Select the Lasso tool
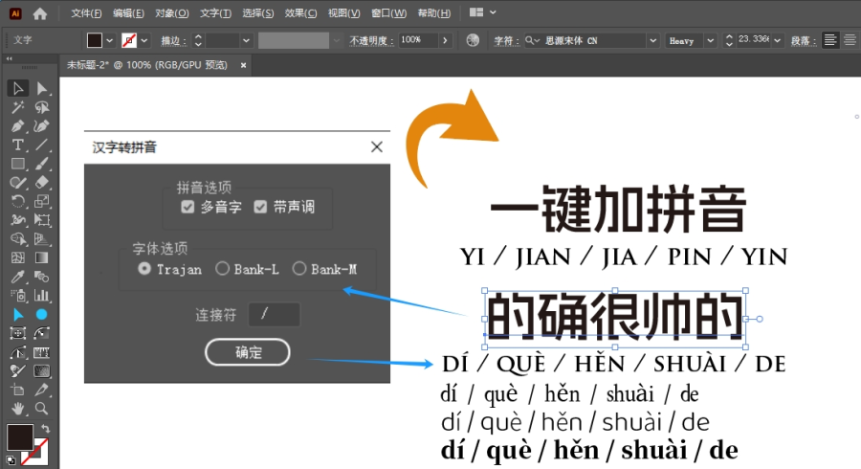The width and height of the screenshot is (861, 469). click(42, 107)
